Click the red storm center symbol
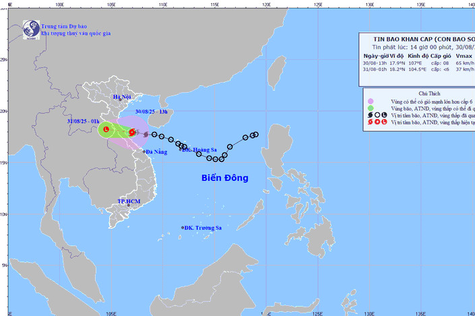This screenshot has width=475, height=316. tap(132, 132)
